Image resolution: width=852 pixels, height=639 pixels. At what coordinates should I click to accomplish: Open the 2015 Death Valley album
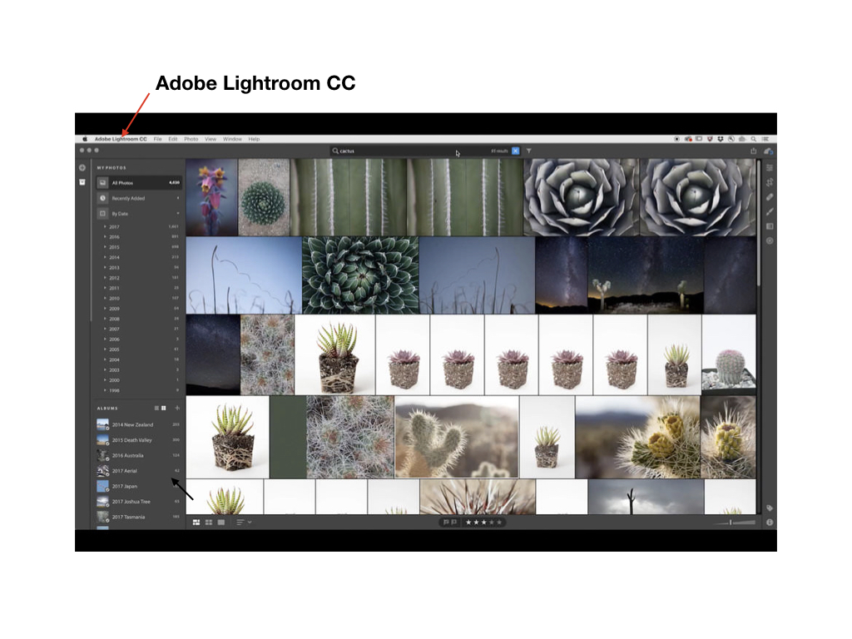click(139, 440)
